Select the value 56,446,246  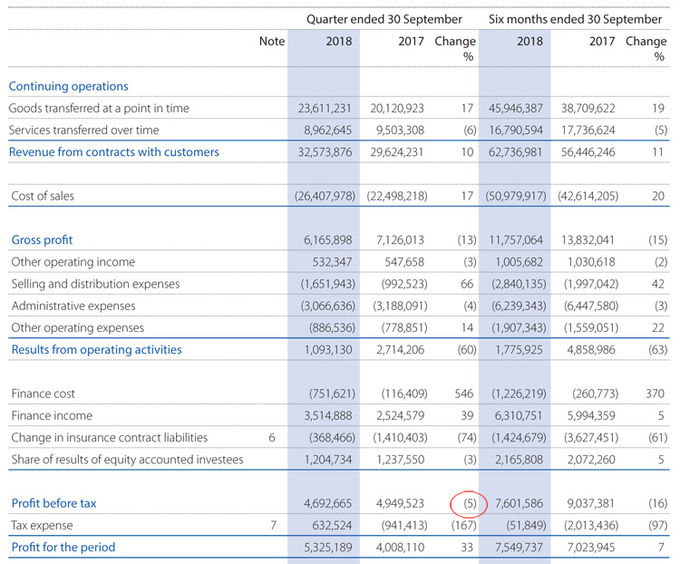point(588,151)
